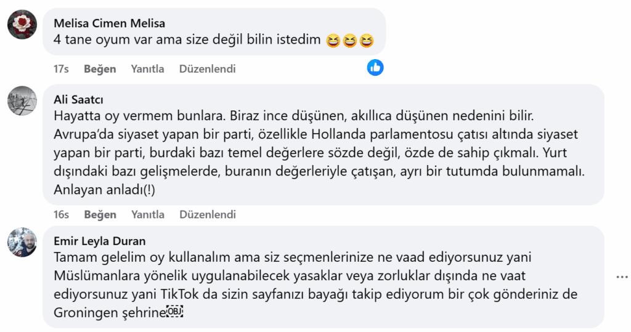Click the laughing emojis in Melisa's comment
This screenshot has width=631, height=332.
[350, 41]
